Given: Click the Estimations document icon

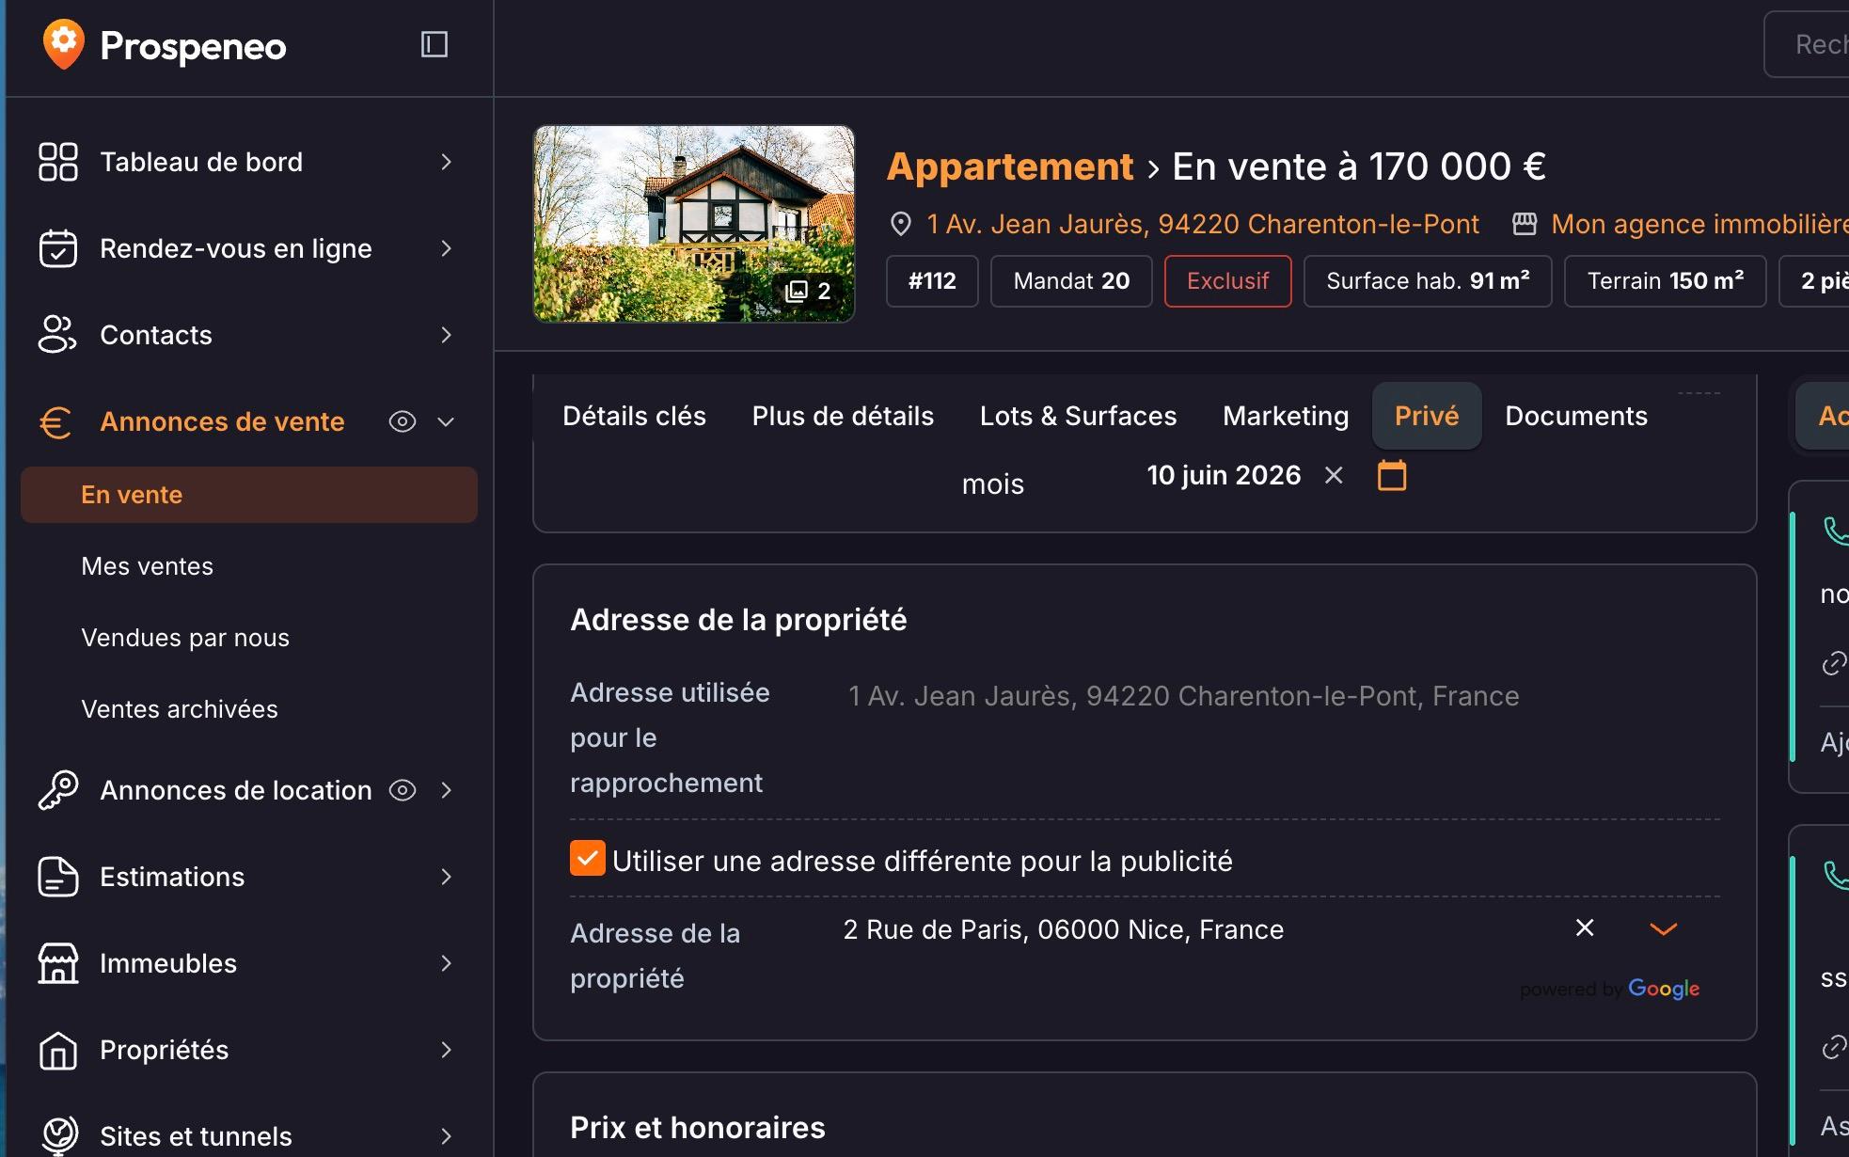Looking at the screenshot, I should (x=57, y=877).
